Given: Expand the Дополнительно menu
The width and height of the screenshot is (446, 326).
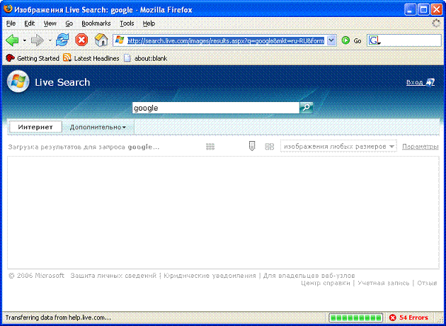Looking at the screenshot, I should 98,128.
